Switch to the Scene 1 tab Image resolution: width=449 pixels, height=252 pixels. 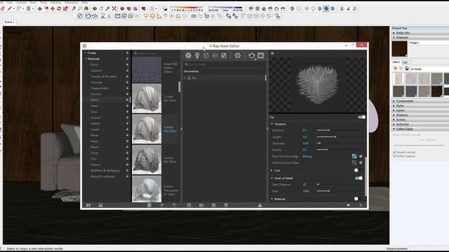pyautogui.click(x=9, y=22)
